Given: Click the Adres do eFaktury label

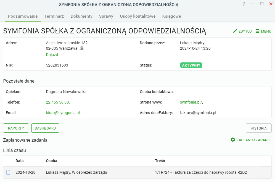Looking at the screenshot, I should 156,113.
